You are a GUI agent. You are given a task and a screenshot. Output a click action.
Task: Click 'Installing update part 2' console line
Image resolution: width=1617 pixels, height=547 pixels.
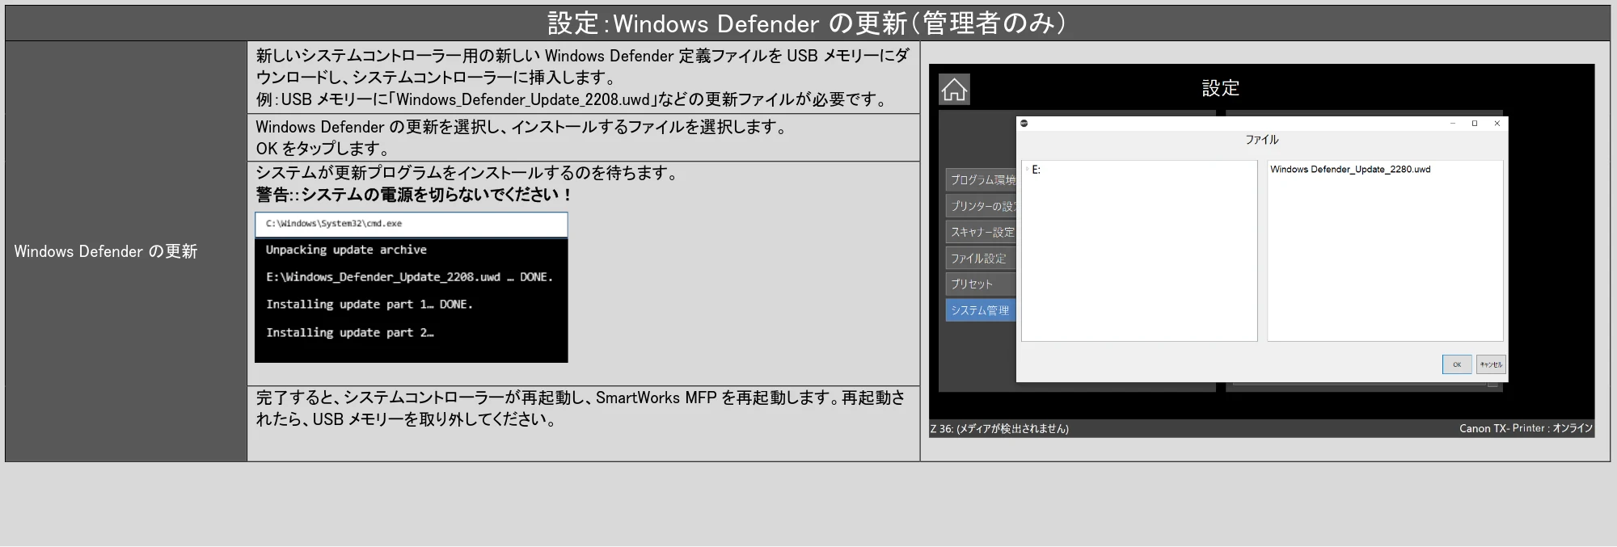pos(349,333)
